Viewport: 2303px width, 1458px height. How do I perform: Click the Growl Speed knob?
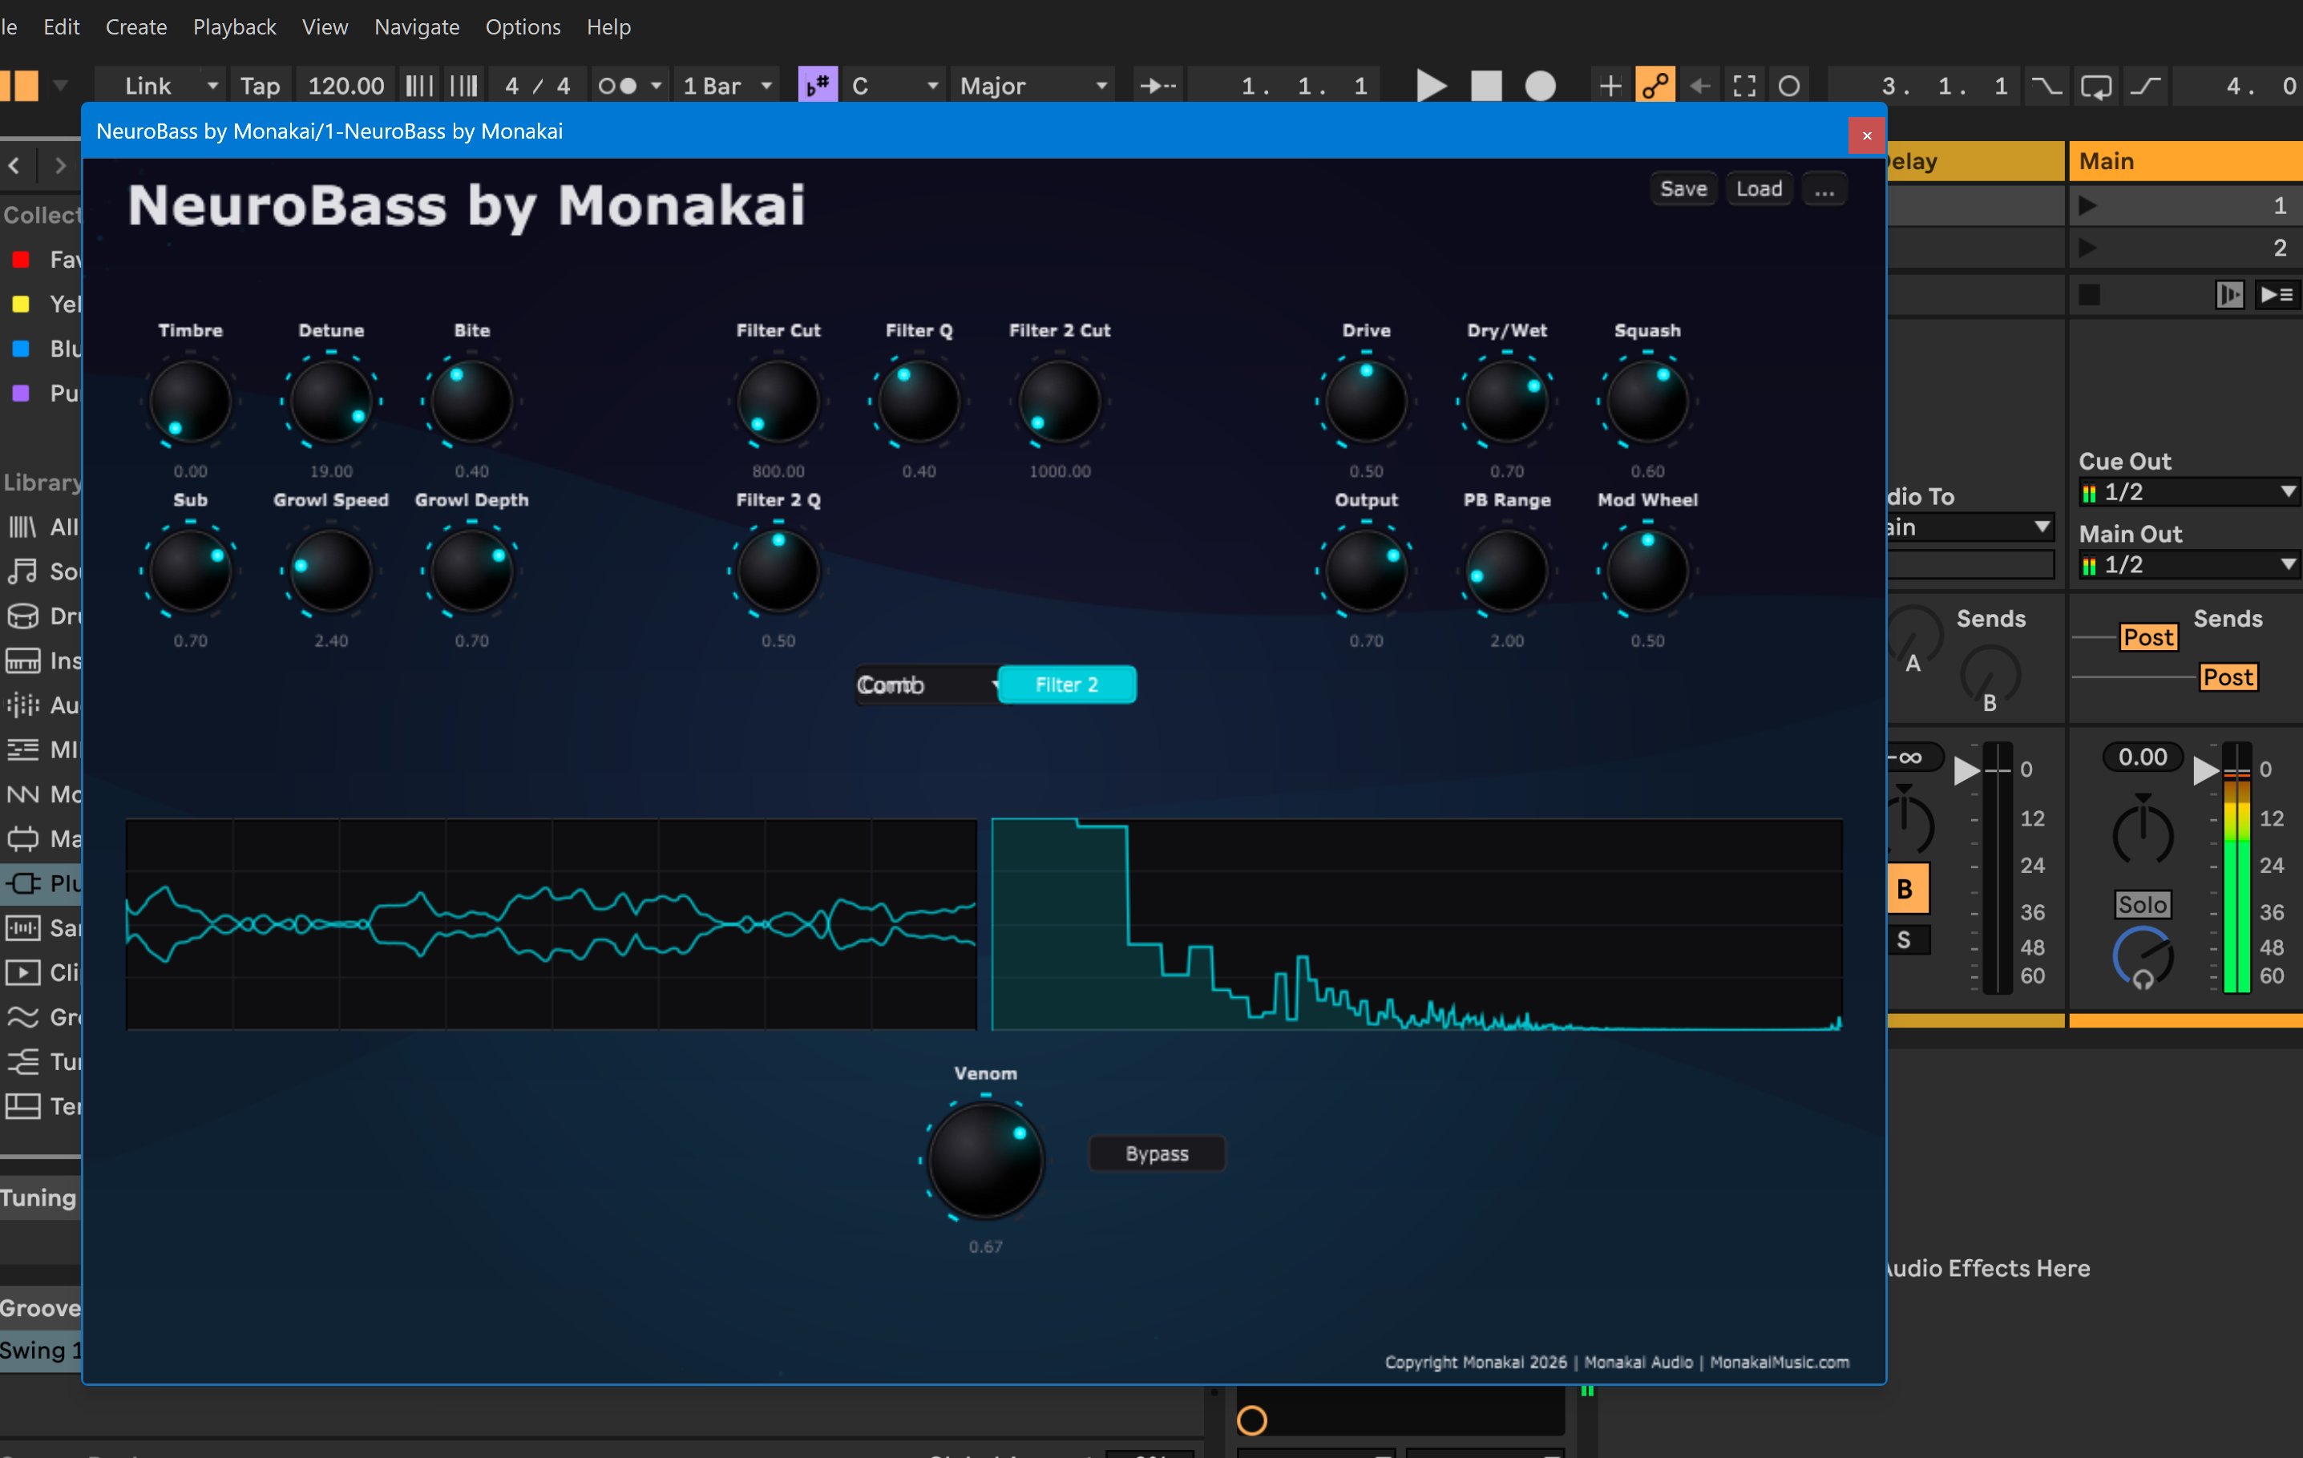point(331,571)
